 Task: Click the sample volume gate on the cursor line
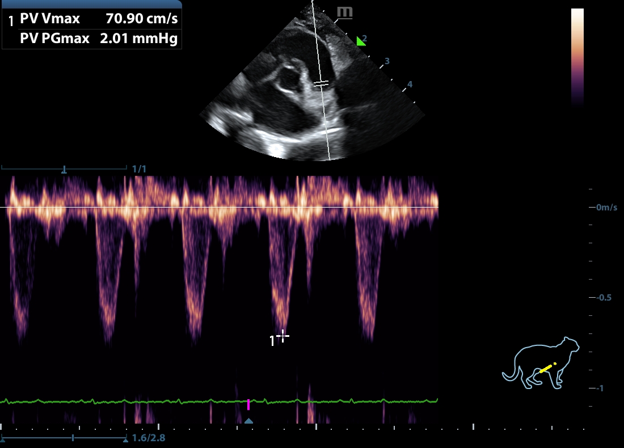pyautogui.click(x=321, y=83)
